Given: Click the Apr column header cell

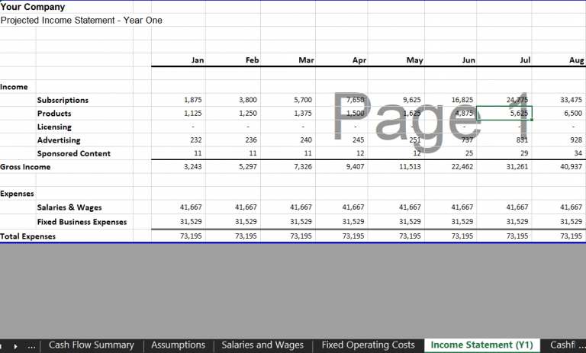Looking at the screenshot, I should (359, 60).
